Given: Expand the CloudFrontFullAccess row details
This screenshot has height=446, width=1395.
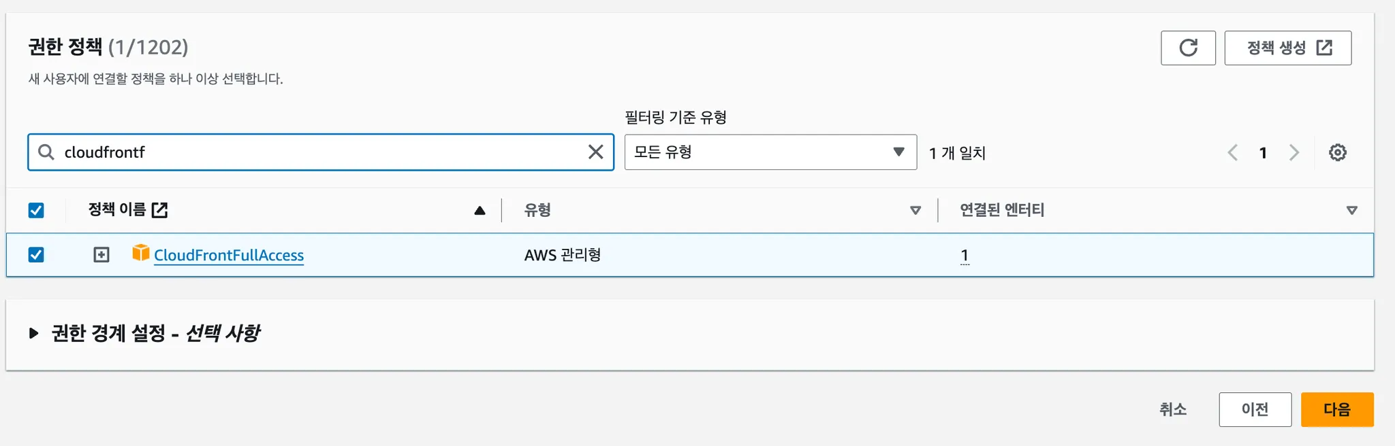Looking at the screenshot, I should tap(101, 255).
